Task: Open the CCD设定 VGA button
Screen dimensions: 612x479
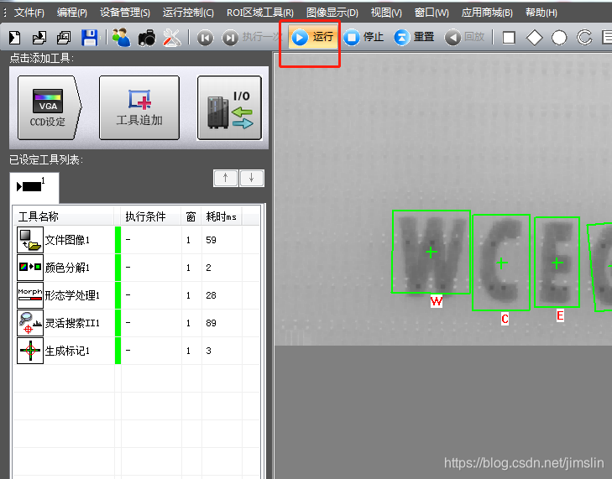Action: point(50,107)
